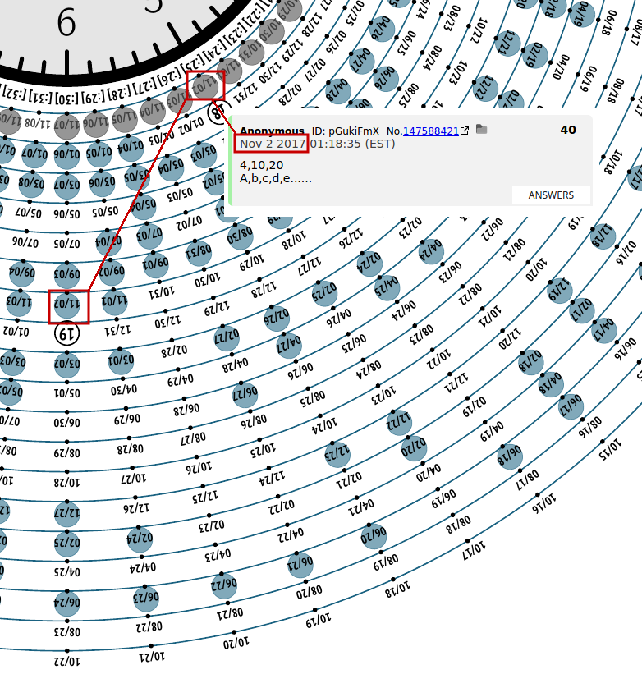Click the external link icon beside post number

[465, 131]
